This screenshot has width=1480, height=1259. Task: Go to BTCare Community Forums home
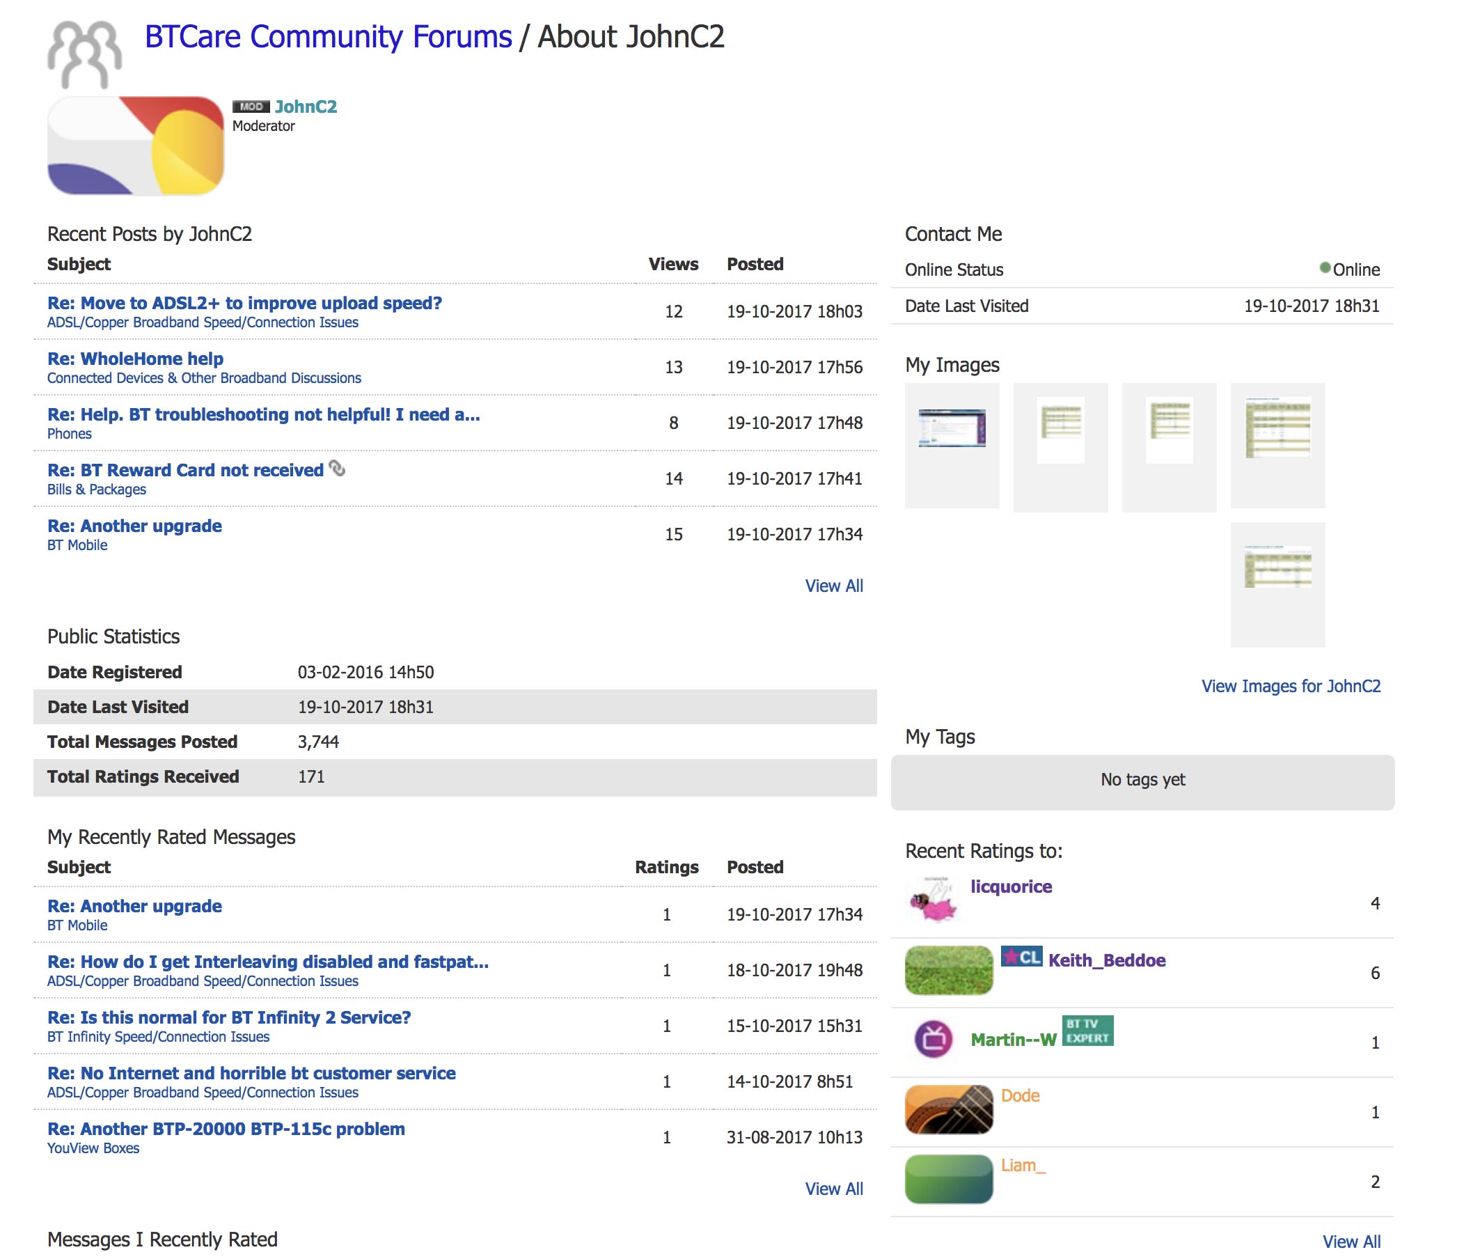[329, 37]
